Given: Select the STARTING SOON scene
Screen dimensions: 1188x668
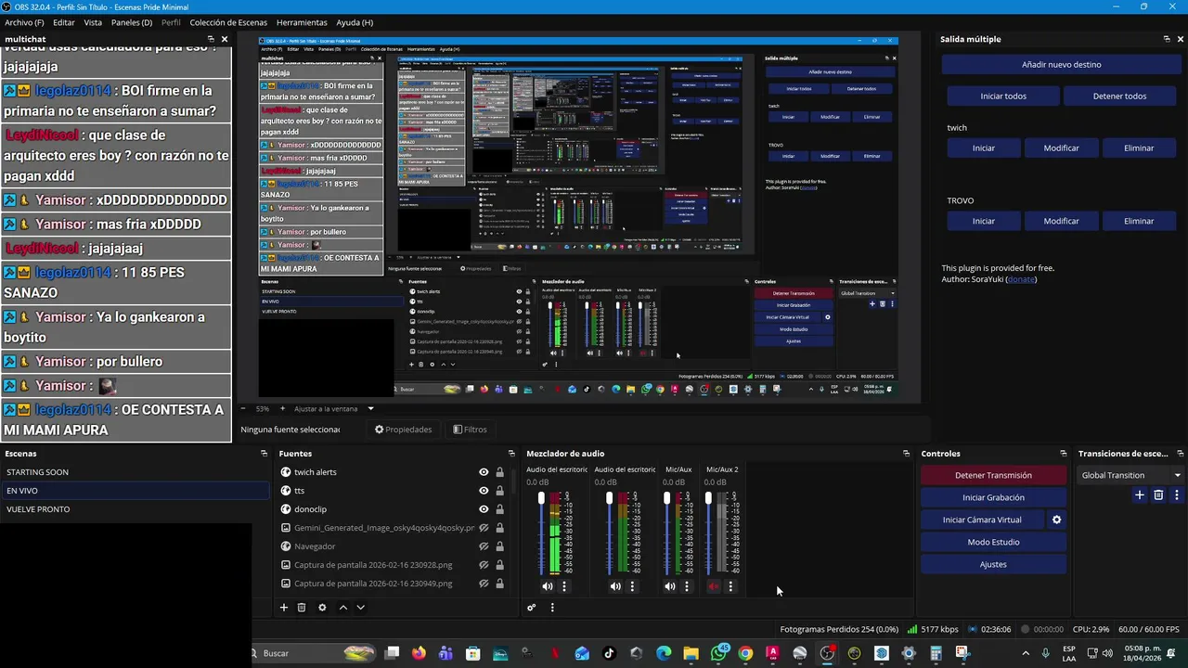Looking at the screenshot, I should coord(135,472).
